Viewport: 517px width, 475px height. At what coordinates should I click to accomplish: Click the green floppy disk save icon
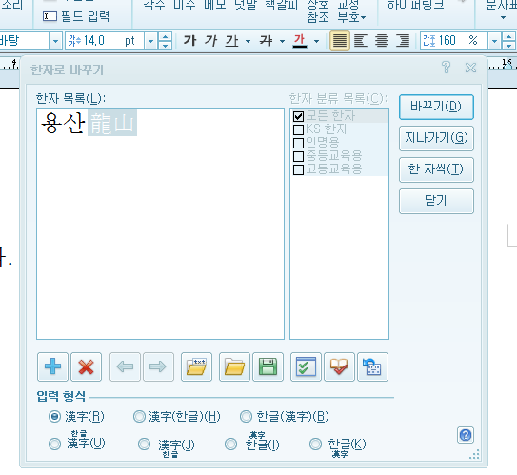click(x=268, y=366)
